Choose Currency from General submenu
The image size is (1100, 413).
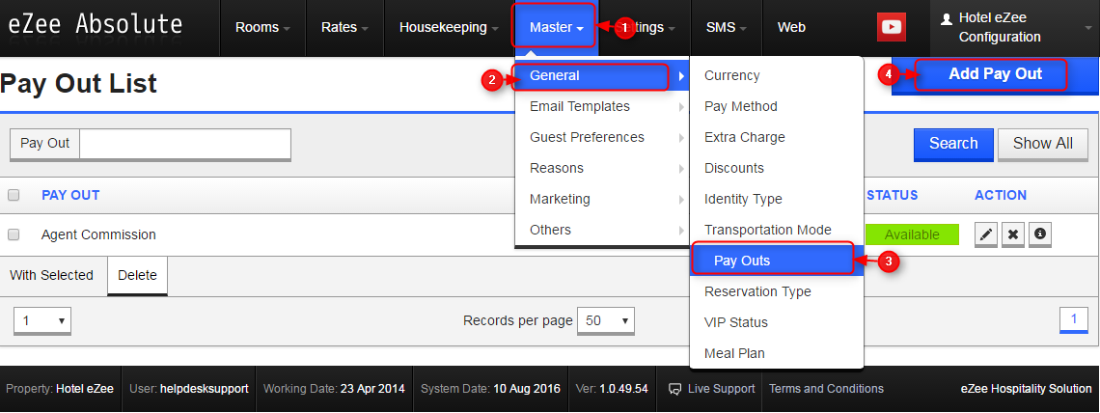[x=777, y=75]
